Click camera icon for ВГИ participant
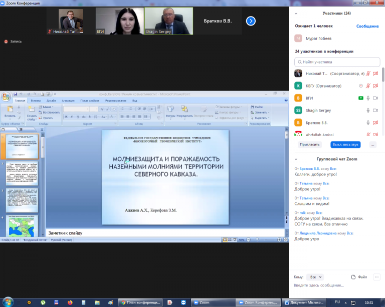 (375, 98)
